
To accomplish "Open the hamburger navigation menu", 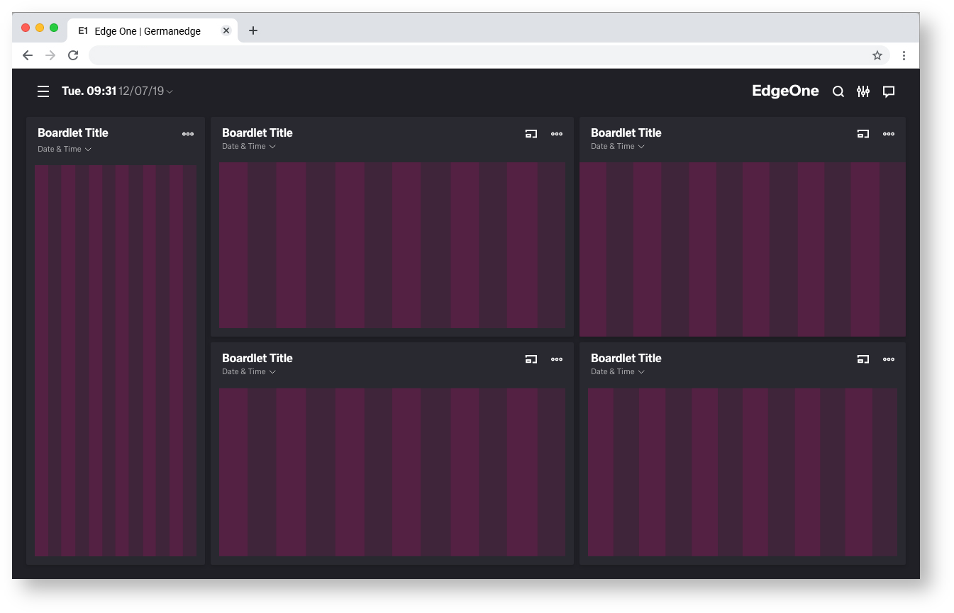I will pos(43,91).
